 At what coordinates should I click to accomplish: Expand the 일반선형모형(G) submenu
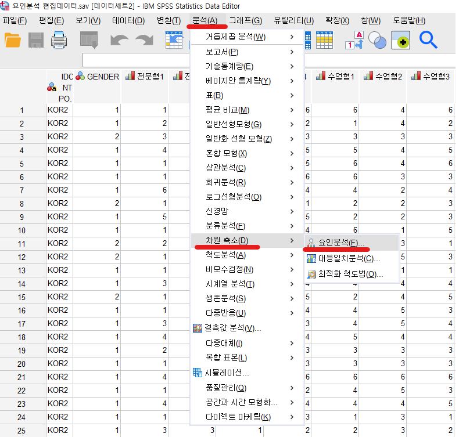[x=248, y=124]
